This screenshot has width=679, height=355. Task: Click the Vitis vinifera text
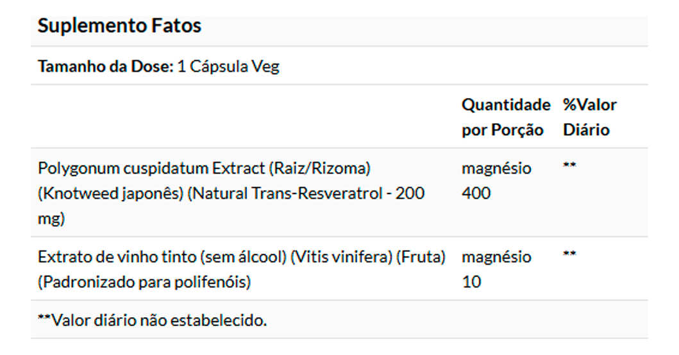339,257
